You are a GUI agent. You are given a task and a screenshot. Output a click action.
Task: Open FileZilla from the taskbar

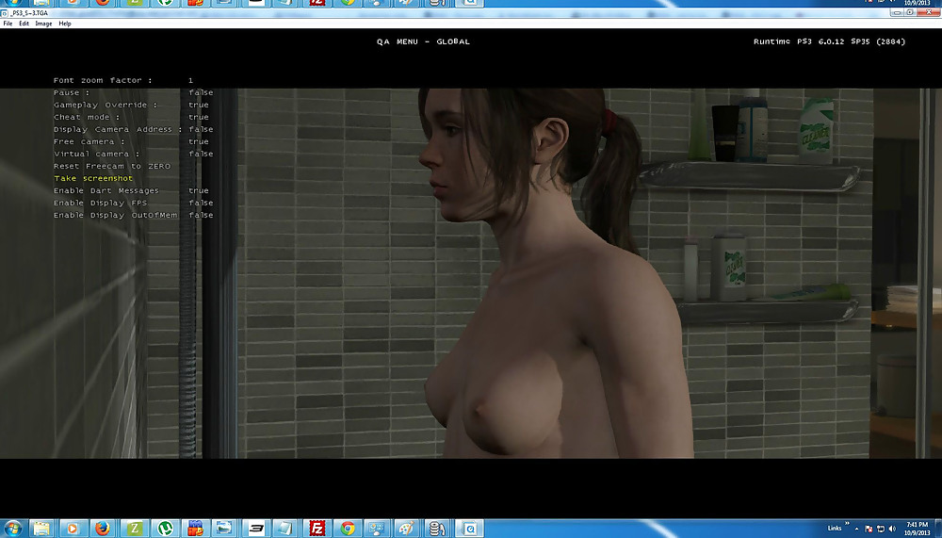coord(317,529)
